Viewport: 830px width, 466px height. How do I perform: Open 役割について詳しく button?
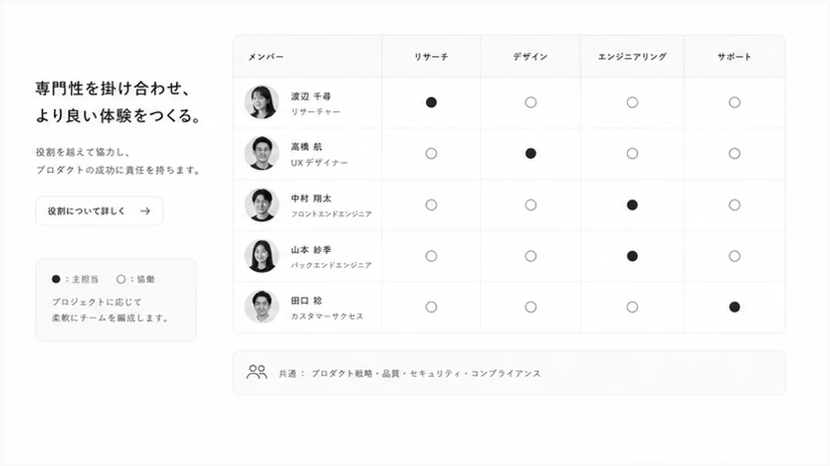tap(100, 211)
